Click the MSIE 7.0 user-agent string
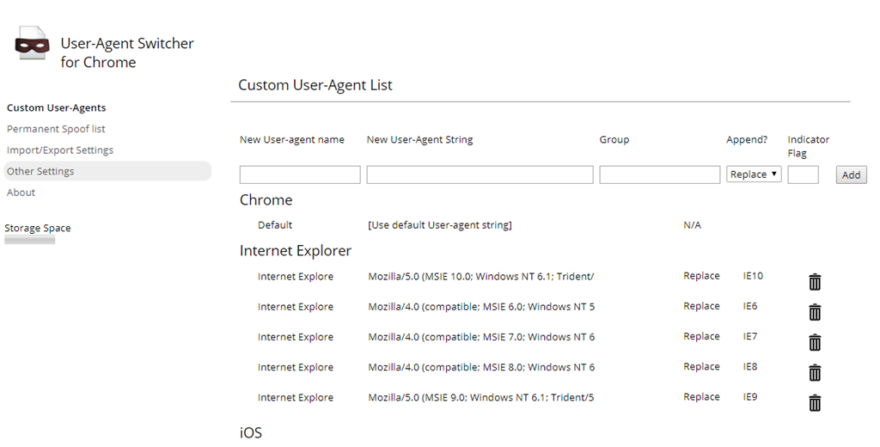The image size is (880, 447). [481, 337]
